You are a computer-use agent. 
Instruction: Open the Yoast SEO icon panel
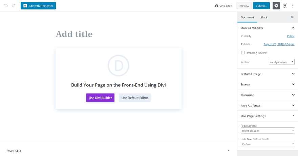[x=285, y=6]
